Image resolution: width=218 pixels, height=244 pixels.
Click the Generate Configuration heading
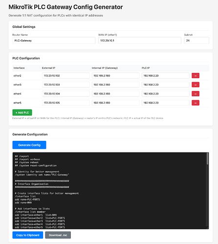tap(30, 134)
